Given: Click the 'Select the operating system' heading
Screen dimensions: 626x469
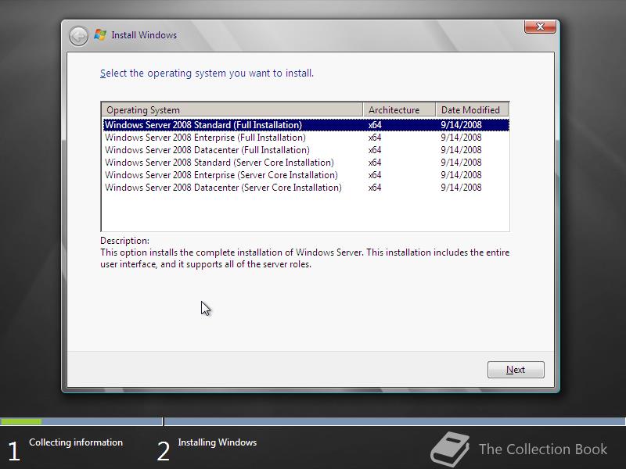Looking at the screenshot, I should coord(207,73).
